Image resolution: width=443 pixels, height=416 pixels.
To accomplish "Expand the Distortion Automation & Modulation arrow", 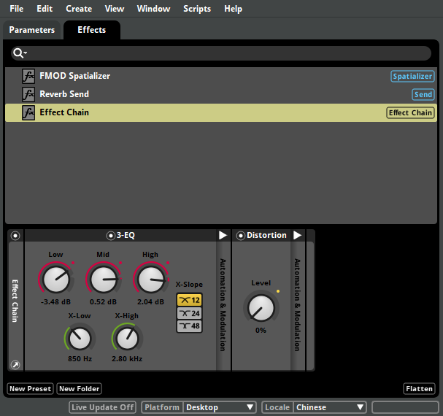I will pos(297,236).
